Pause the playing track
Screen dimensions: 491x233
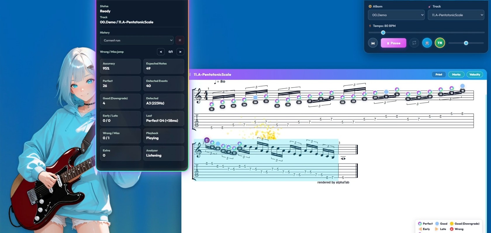[x=393, y=43]
